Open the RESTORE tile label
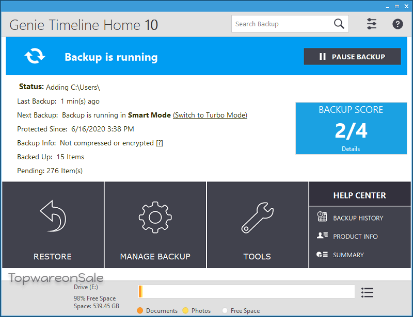The image size is (413, 317). point(53,257)
